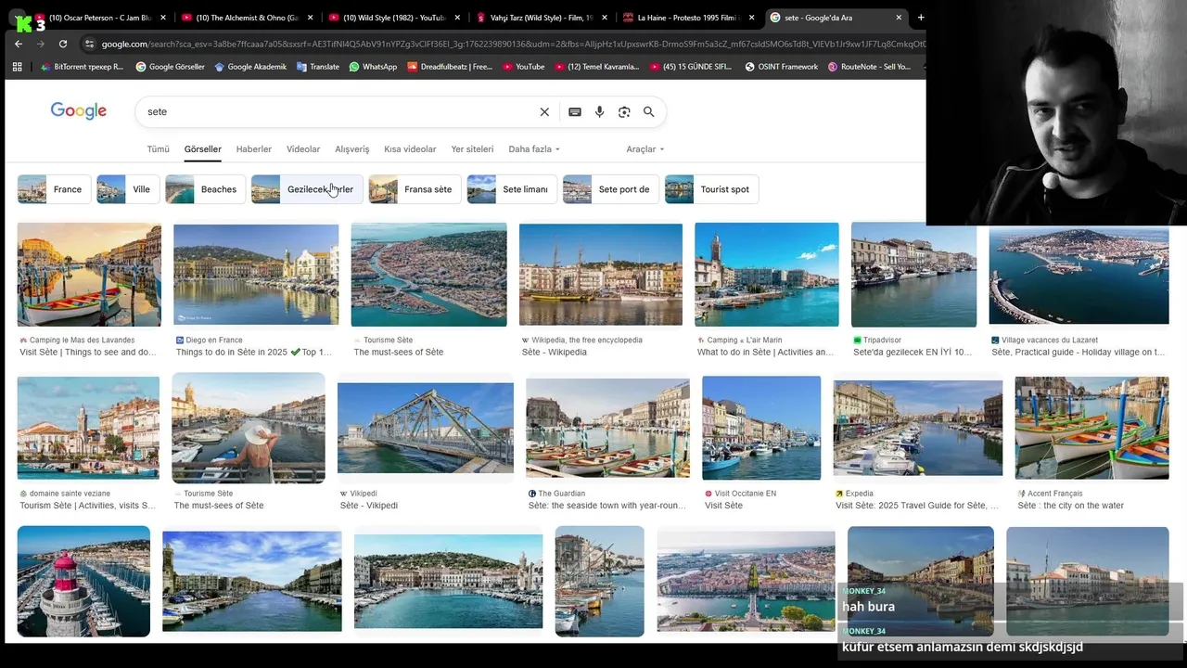The image size is (1187, 668).
Task: Select the Haberler search category
Action: (x=254, y=149)
